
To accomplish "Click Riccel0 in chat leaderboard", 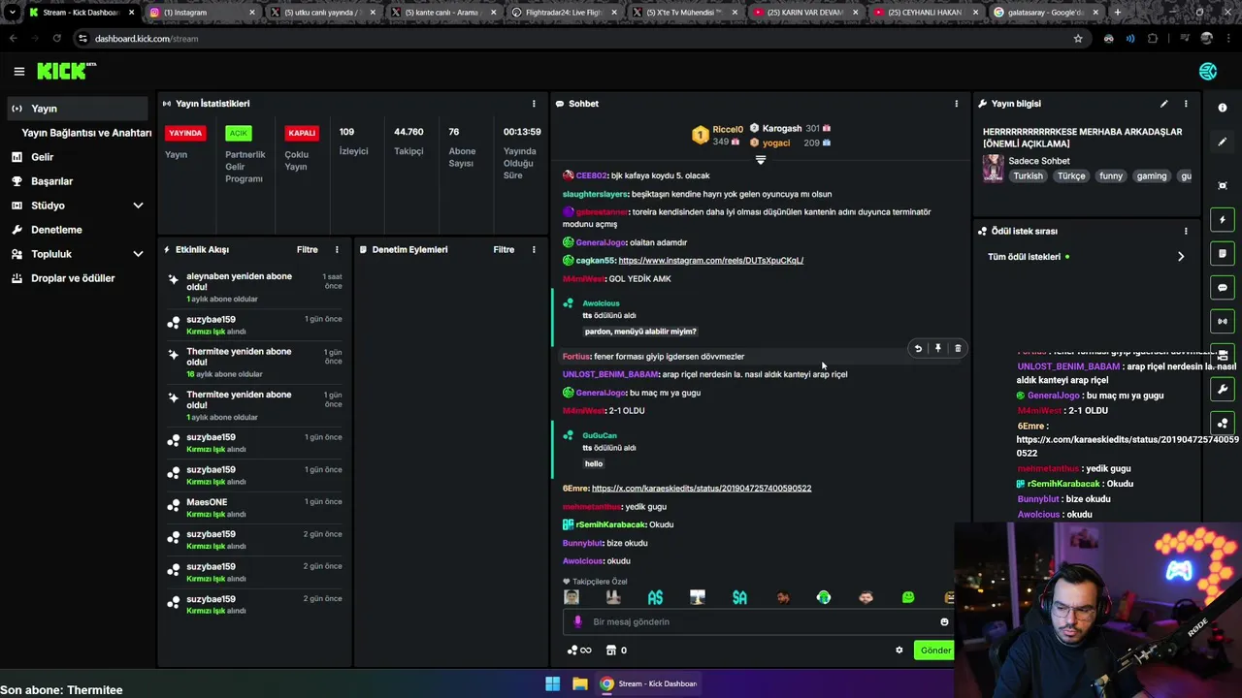I will click(728, 129).
